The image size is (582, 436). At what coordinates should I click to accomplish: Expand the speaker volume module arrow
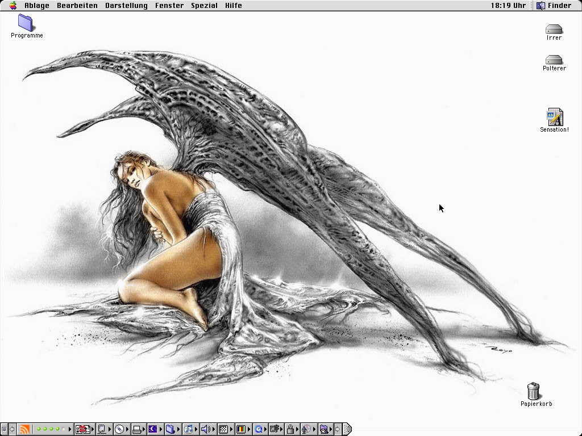(213, 429)
